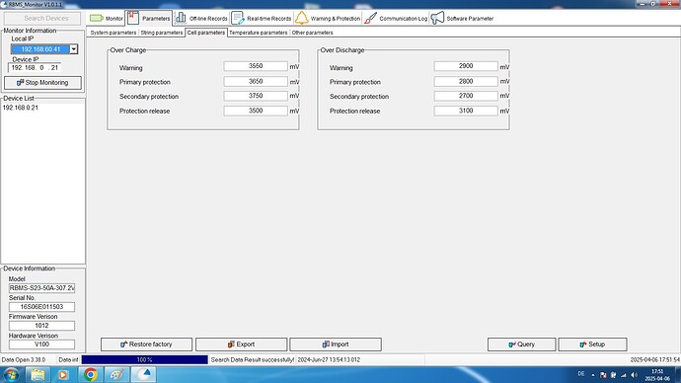
Task: Edit Over Discharge Warning value 2900
Action: point(466,66)
